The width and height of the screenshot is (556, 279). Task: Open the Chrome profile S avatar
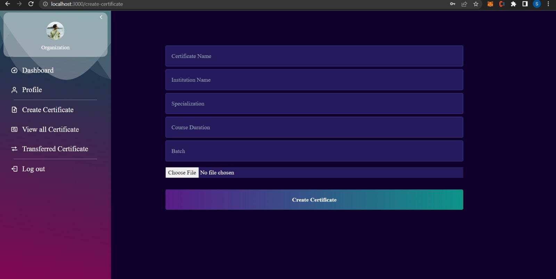click(x=537, y=4)
